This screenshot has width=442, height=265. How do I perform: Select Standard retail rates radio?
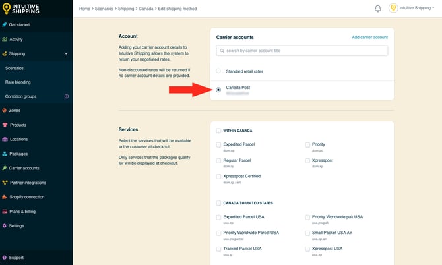point(218,71)
